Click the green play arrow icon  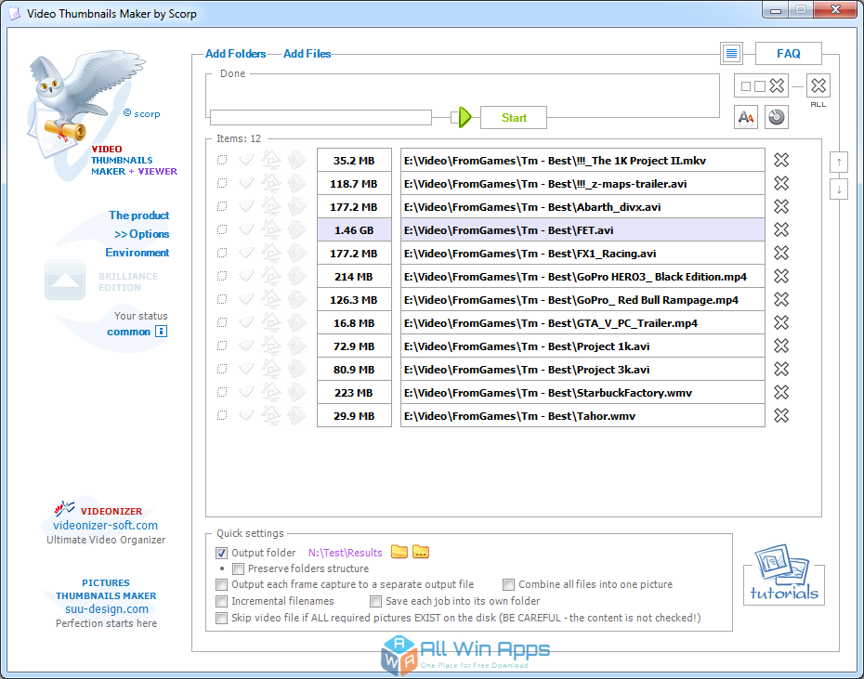[465, 117]
